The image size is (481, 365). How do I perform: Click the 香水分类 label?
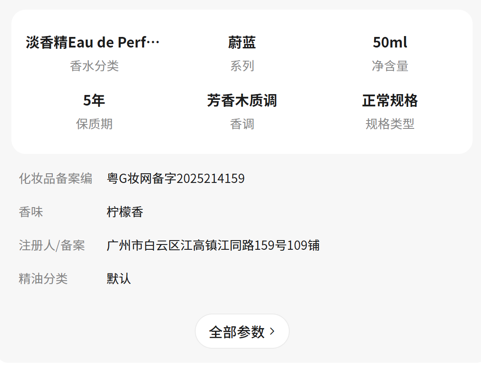point(94,66)
